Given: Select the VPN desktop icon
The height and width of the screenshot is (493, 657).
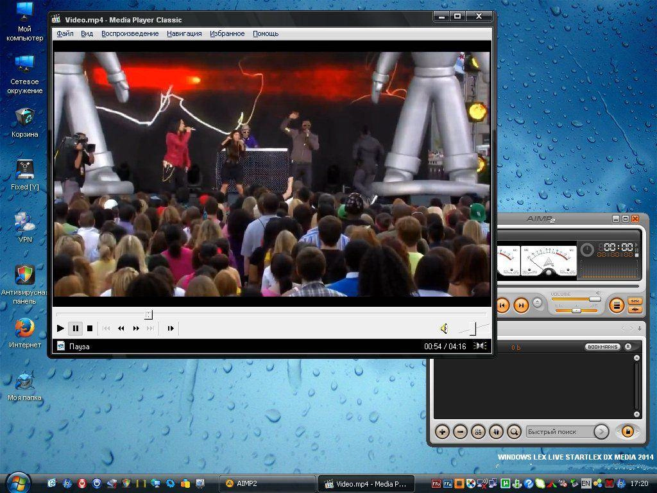Looking at the screenshot, I should pos(25,228).
